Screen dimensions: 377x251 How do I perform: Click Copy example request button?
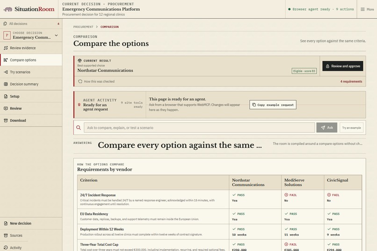pyautogui.click(x=273, y=105)
